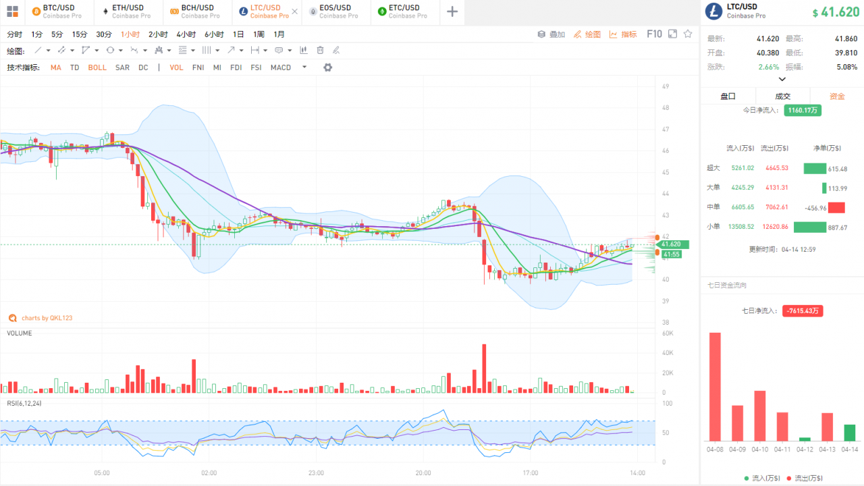
Task: Switch to the EOS/USD tab
Action: [x=335, y=11]
